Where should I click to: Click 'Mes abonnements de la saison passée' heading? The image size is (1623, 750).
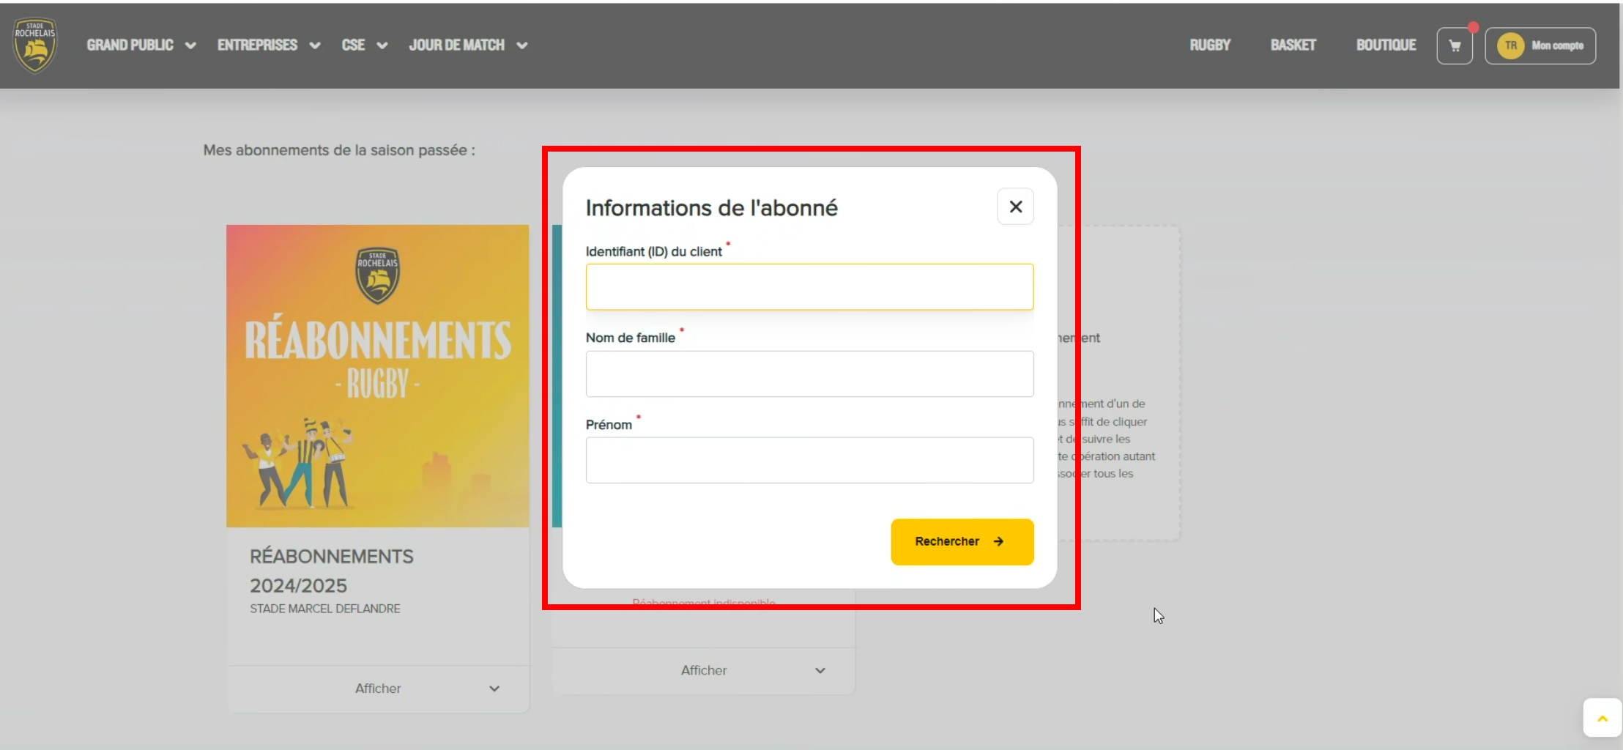[339, 150]
